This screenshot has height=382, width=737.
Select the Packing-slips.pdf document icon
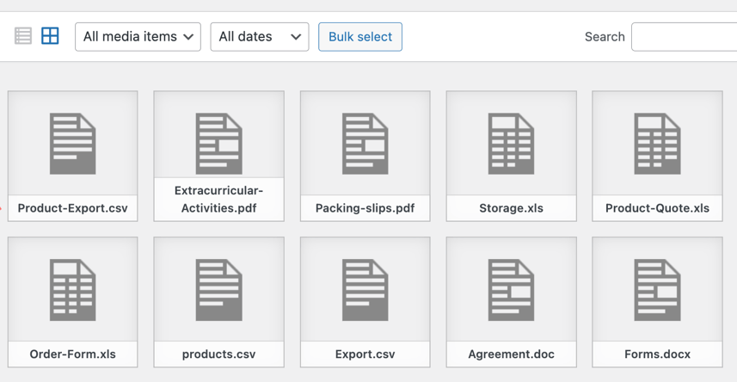[365, 144]
